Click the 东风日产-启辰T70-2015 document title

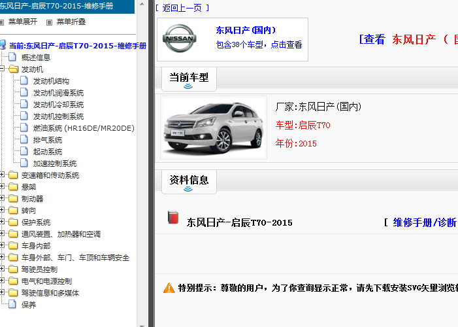click(x=240, y=222)
